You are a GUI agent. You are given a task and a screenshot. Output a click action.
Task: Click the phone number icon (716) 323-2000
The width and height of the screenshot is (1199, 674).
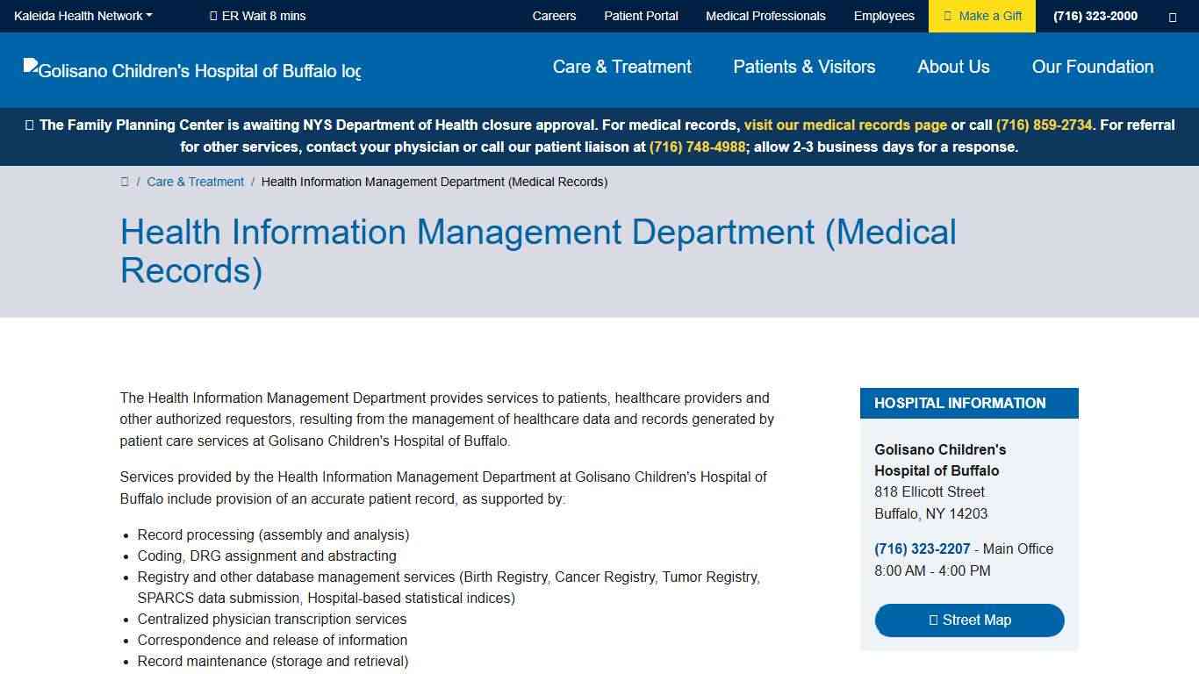1095,16
